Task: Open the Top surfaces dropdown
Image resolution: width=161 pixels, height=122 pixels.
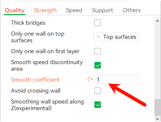Action: (117, 37)
